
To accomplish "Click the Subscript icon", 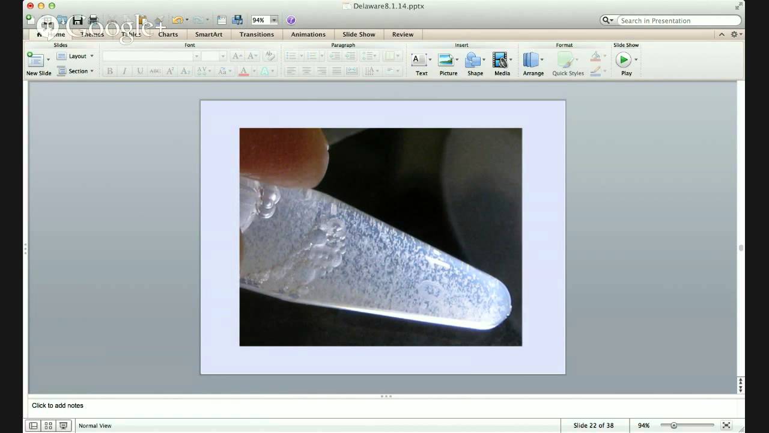I will point(185,71).
